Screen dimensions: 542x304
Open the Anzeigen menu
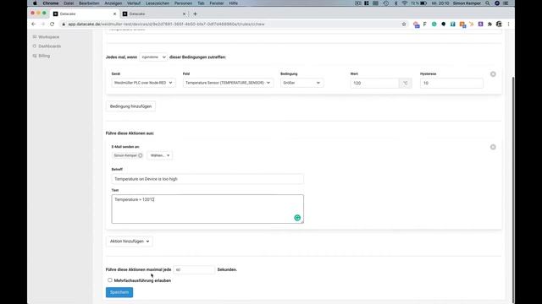(113, 3)
